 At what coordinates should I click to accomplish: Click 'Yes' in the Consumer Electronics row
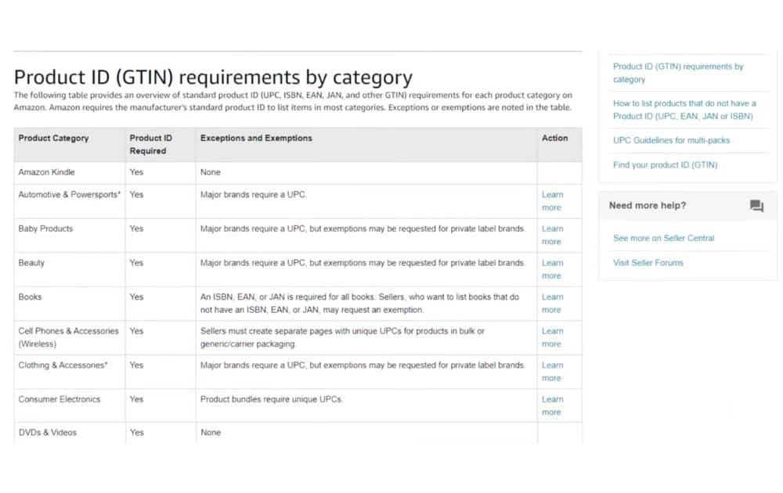click(x=136, y=399)
